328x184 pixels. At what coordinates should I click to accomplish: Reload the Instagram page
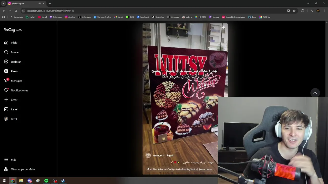tap(16, 11)
